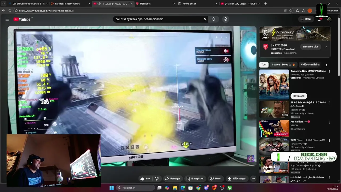Open more actions under the video
This screenshot has height=192, width=341.
pyautogui.click(x=253, y=179)
